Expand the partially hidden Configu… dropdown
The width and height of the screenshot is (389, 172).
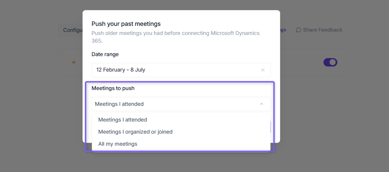coord(71,30)
